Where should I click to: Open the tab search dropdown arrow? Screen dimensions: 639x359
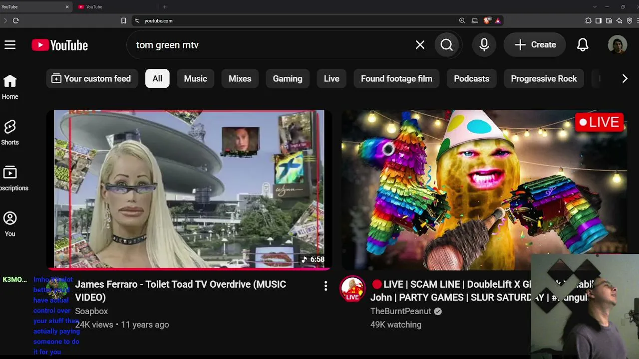click(595, 7)
